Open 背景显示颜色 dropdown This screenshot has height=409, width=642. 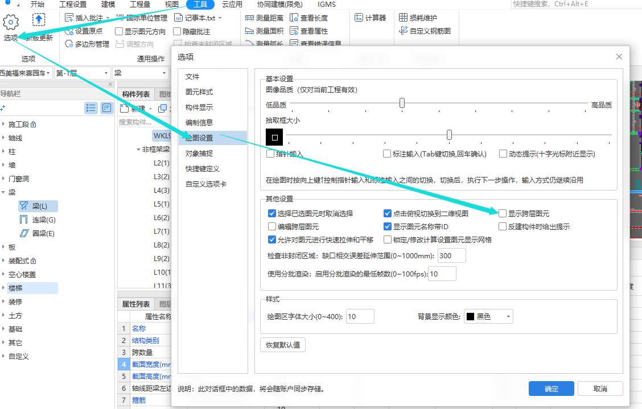coord(488,316)
